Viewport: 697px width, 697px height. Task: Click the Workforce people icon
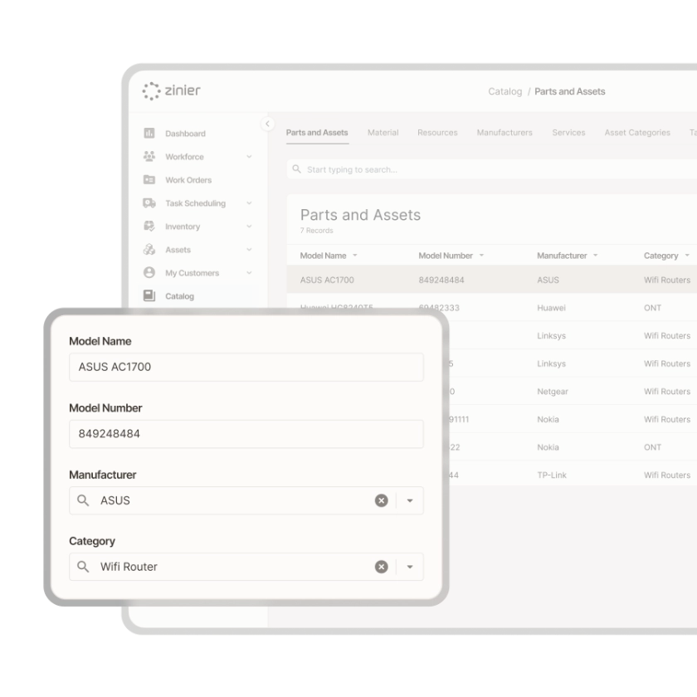click(x=149, y=156)
